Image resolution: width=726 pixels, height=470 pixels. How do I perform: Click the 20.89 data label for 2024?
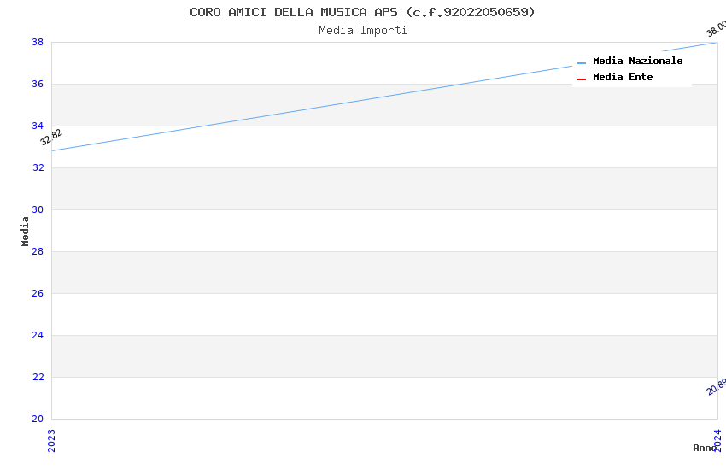pyautogui.click(x=716, y=387)
